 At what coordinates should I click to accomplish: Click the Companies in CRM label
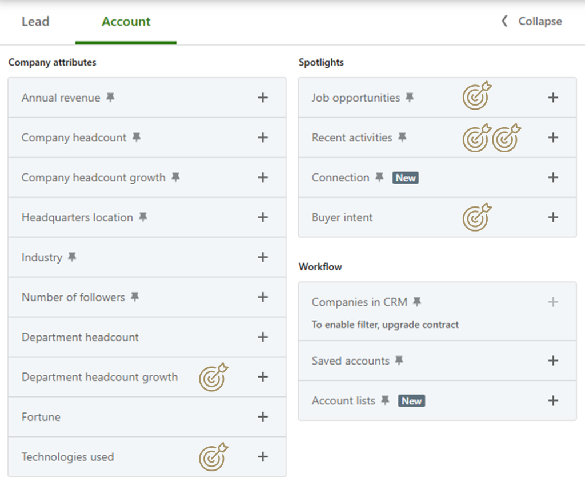point(360,302)
